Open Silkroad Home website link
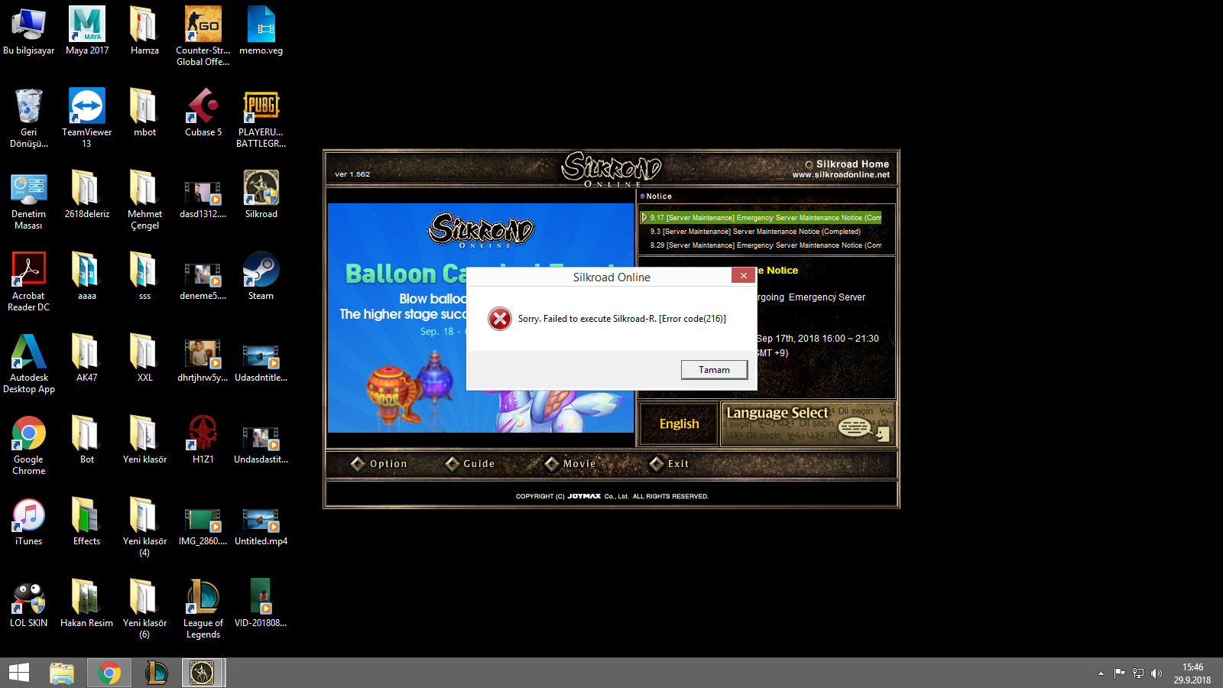The height and width of the screenshot is (688, 1223). coord(841,169)
